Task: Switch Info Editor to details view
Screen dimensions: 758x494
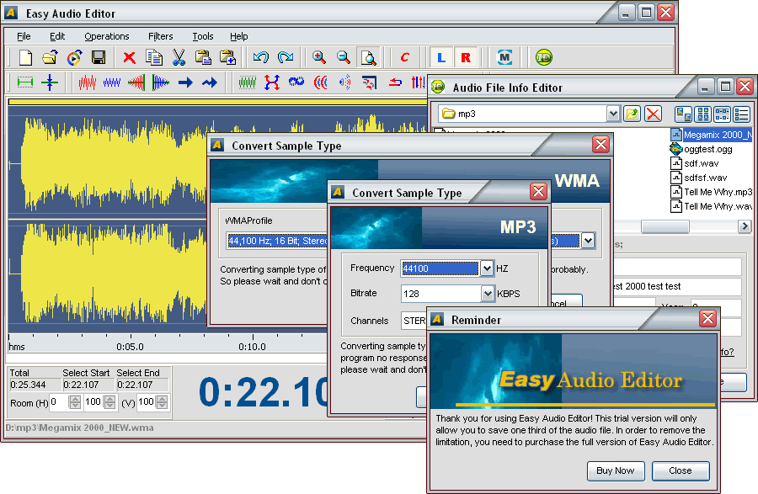Action: point(741,114)
